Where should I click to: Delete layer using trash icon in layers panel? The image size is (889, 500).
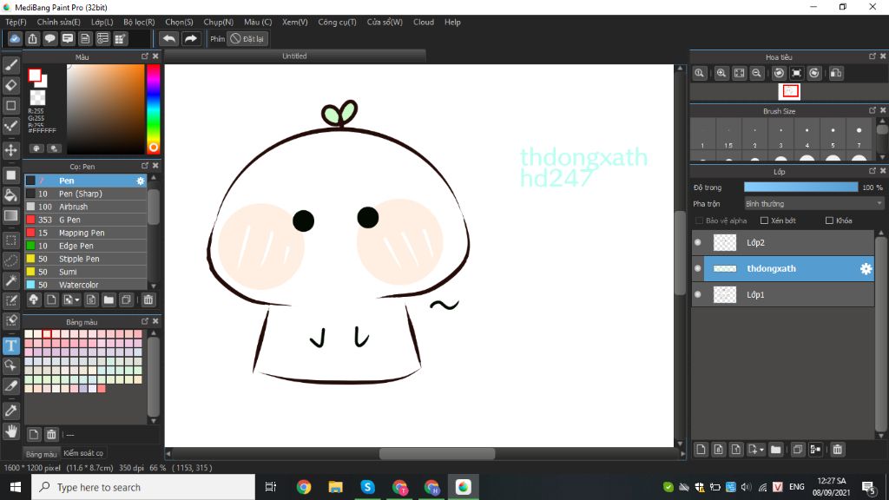click(x=837, y=450)
